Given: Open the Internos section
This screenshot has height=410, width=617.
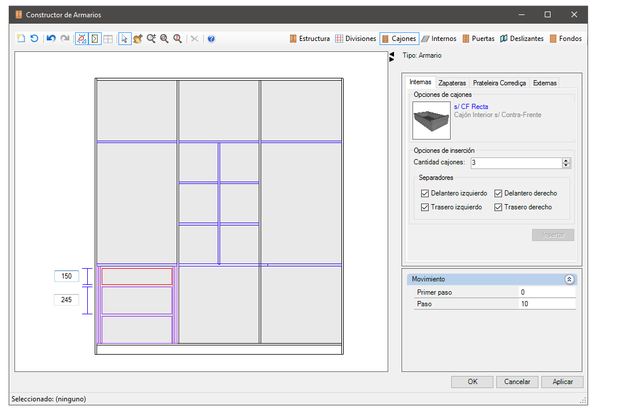Looking at the screenshot, I should pos(439,39).
